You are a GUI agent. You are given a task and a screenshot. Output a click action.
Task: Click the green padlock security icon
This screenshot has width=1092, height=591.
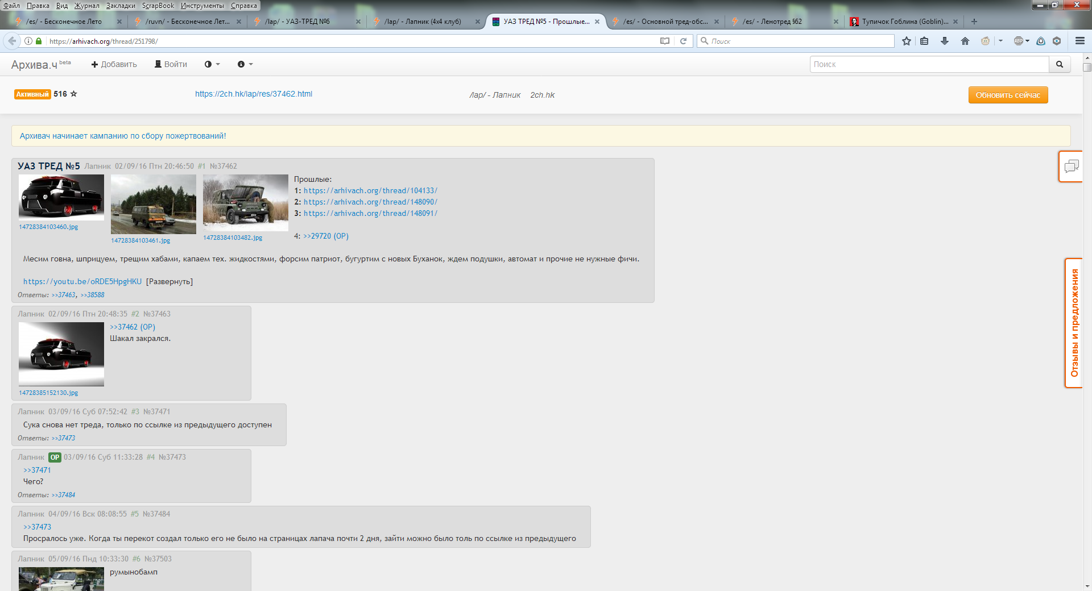(39, 41)
